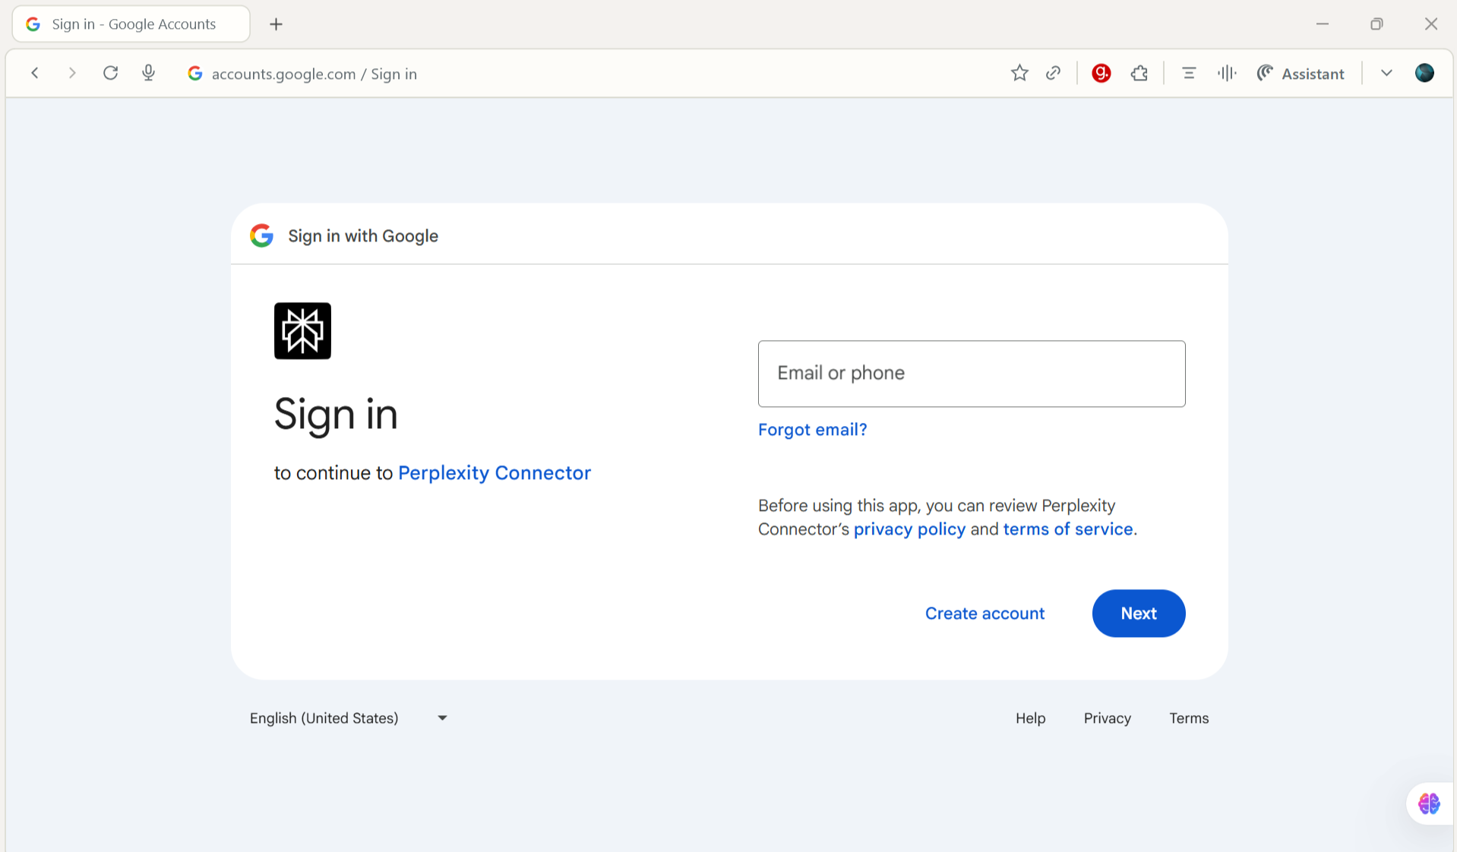This screenshot has height=852, width=1457.
Task: Open the red extension badge icon
Action: click(1101, 73)
